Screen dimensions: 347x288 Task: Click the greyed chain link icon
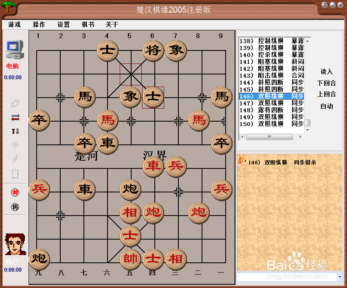click(x=15, y=104)
